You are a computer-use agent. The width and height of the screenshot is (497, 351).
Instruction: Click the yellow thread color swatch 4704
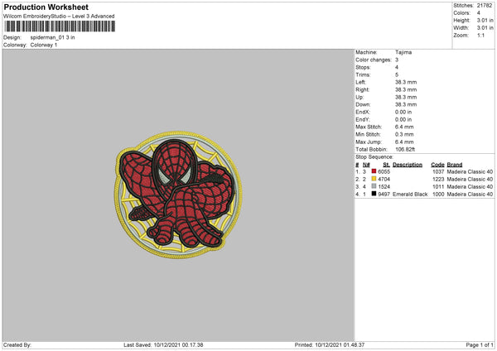pos(374,179)
